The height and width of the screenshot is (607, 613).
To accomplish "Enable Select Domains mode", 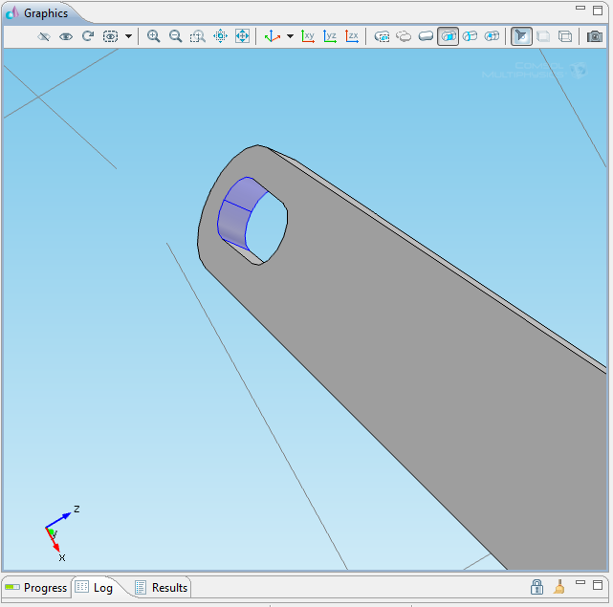I will pyautogui.click(x=426, y=36).
